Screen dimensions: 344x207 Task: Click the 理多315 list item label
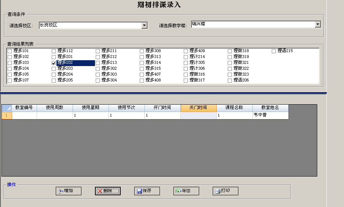click(153, 68)
